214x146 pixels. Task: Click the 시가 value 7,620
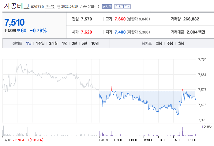pyautogui.click(x=86, y=32)
